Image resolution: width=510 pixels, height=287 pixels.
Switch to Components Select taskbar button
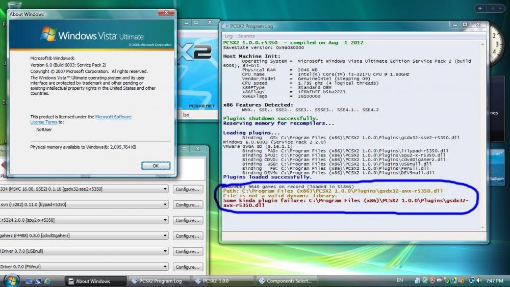287,281
